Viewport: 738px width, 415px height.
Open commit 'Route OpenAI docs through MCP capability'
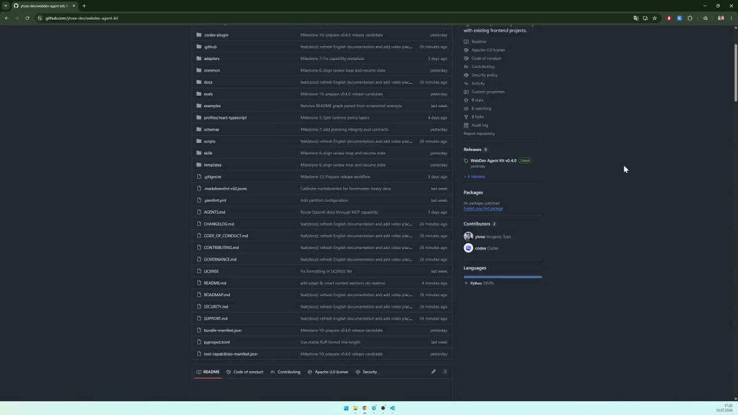(339, 212)
